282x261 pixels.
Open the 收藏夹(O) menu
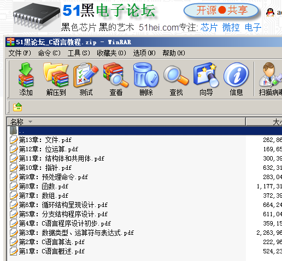(111, 53)
